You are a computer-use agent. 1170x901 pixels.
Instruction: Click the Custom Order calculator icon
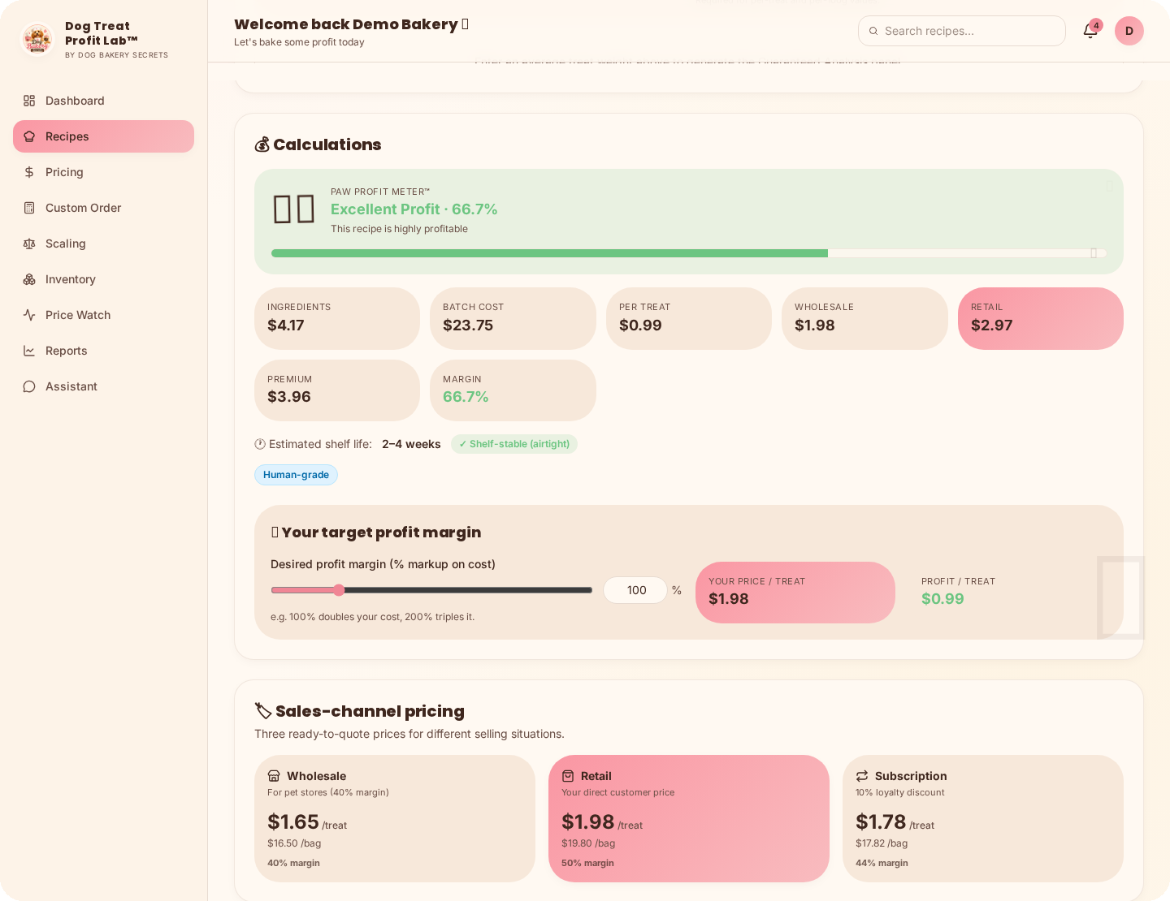(29, 208)
